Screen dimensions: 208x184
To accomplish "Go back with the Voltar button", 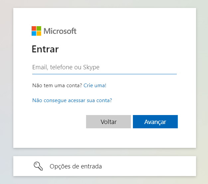I will (108, 122).
